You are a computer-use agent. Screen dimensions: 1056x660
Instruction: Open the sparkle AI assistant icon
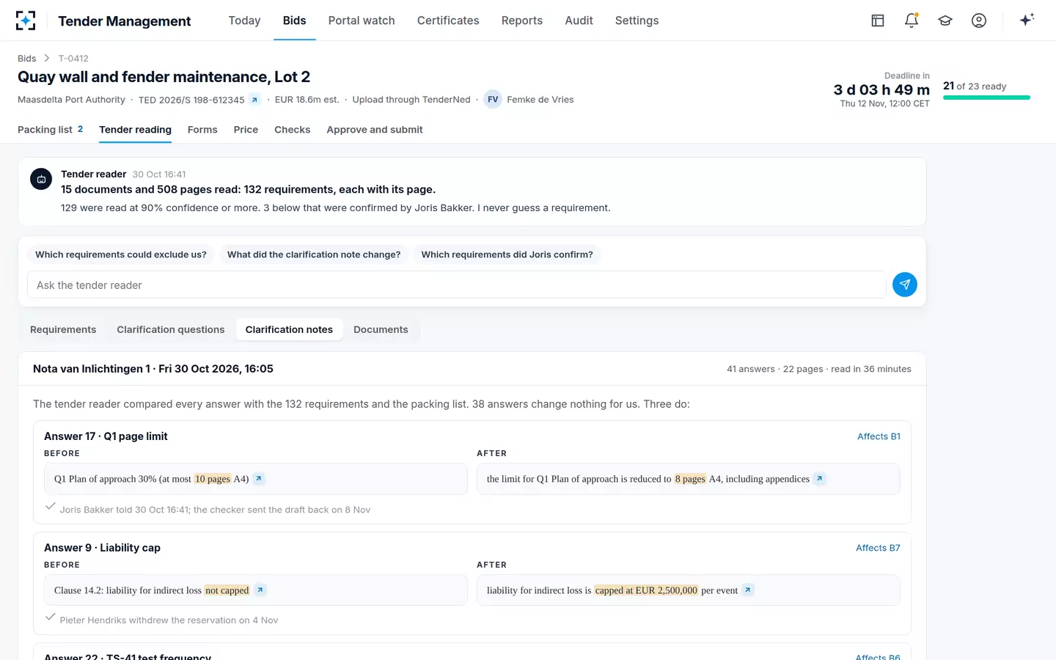pyautogui.click(x=1027, y=20)
